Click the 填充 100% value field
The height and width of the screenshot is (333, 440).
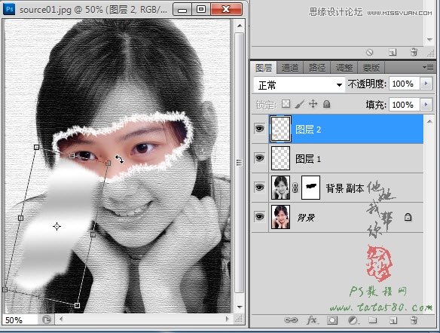[404, 105]
